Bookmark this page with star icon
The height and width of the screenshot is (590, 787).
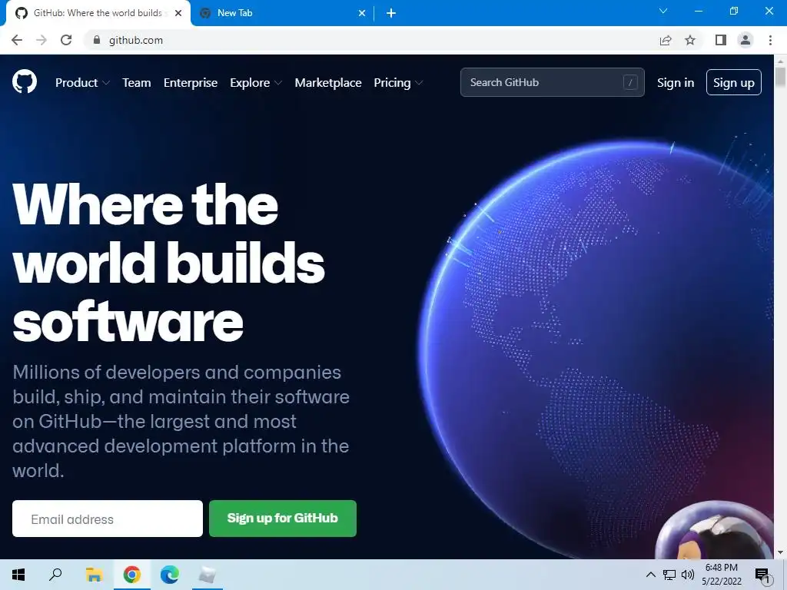point(690,40)
